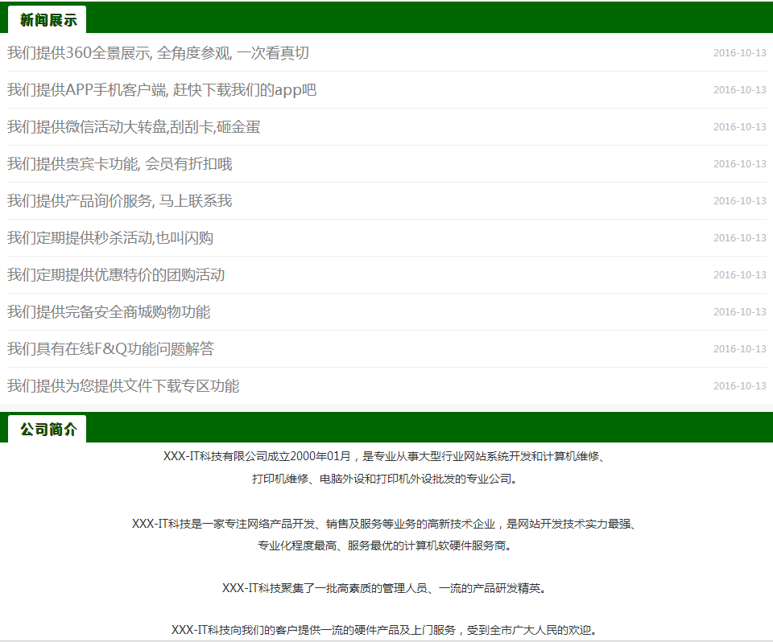Click the date next to 团购活动 news

click(739, 275)
